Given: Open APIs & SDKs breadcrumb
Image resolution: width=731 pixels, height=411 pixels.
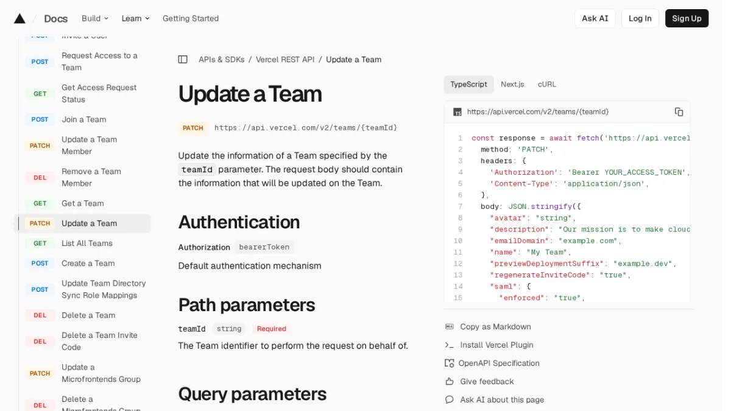Looking at the screenshot, I should [x=222, y=60].
